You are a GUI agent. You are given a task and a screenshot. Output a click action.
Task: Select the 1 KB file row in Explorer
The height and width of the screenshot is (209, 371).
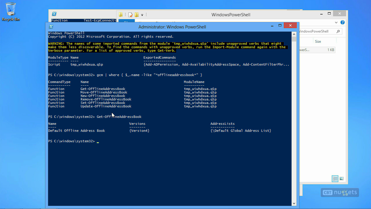(x=317, y=50)
